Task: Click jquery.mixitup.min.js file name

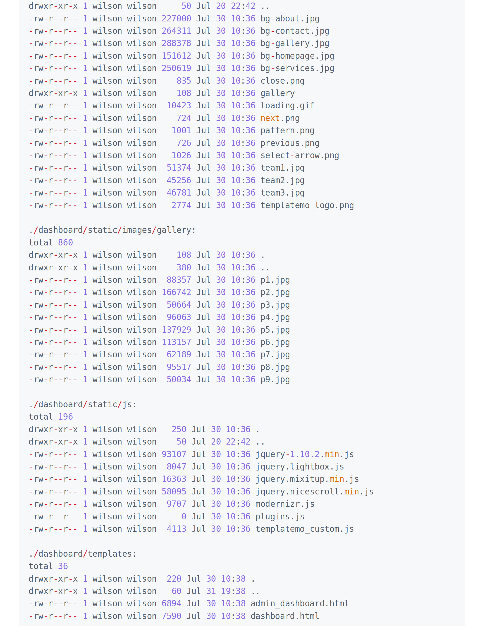Action: pos(307,479)
